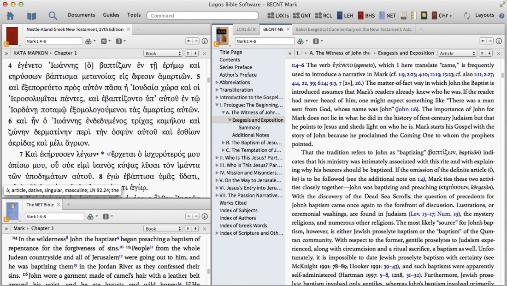
Task: Open the BHS shortcut icon
Action: (x=366, y=16)
